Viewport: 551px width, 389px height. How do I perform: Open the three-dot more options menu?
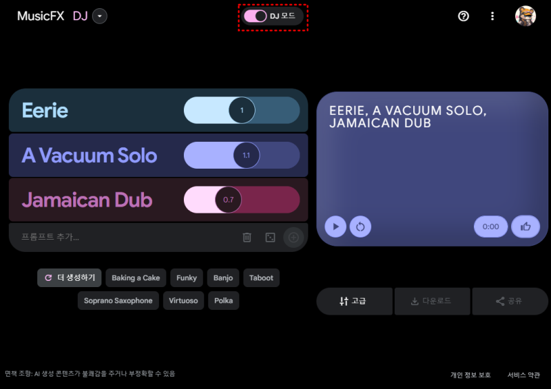coord(492,16)
